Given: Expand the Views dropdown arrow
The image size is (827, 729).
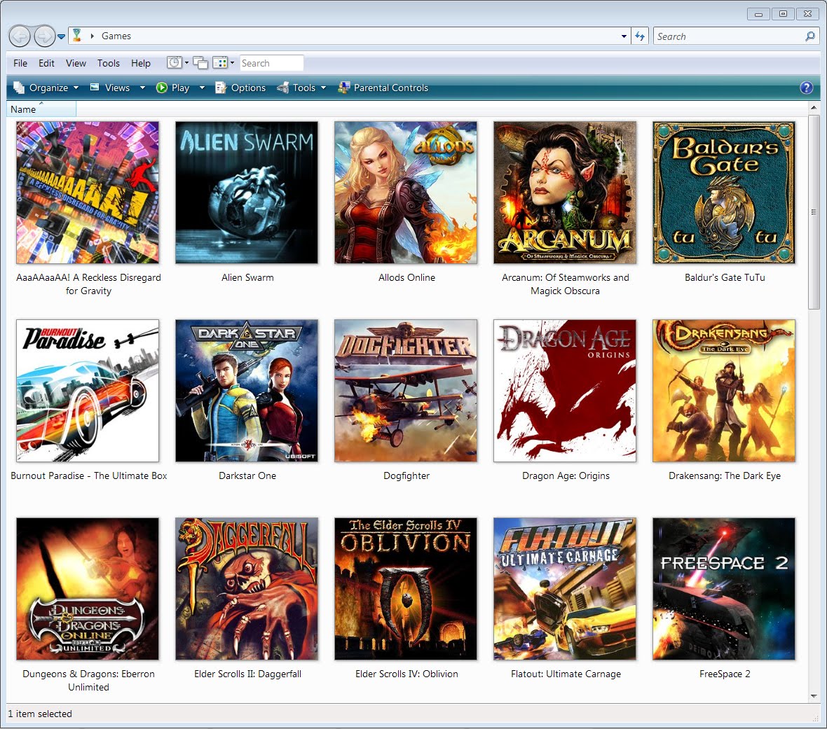Looking at the screenshot, I should tap(142, 88).
